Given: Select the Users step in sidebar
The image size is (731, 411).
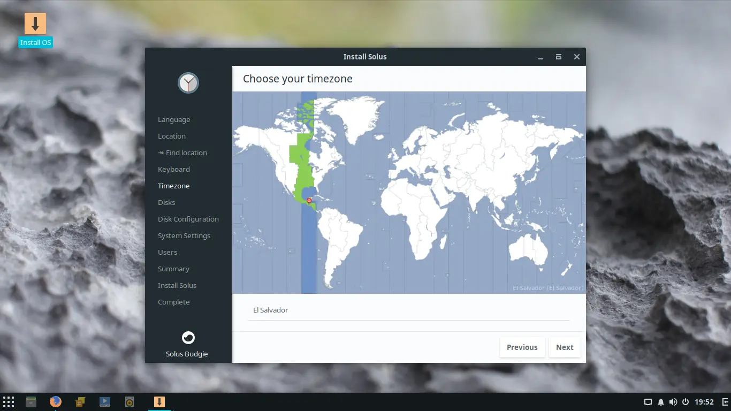Looking at the screenshot, I should [167, 253].
